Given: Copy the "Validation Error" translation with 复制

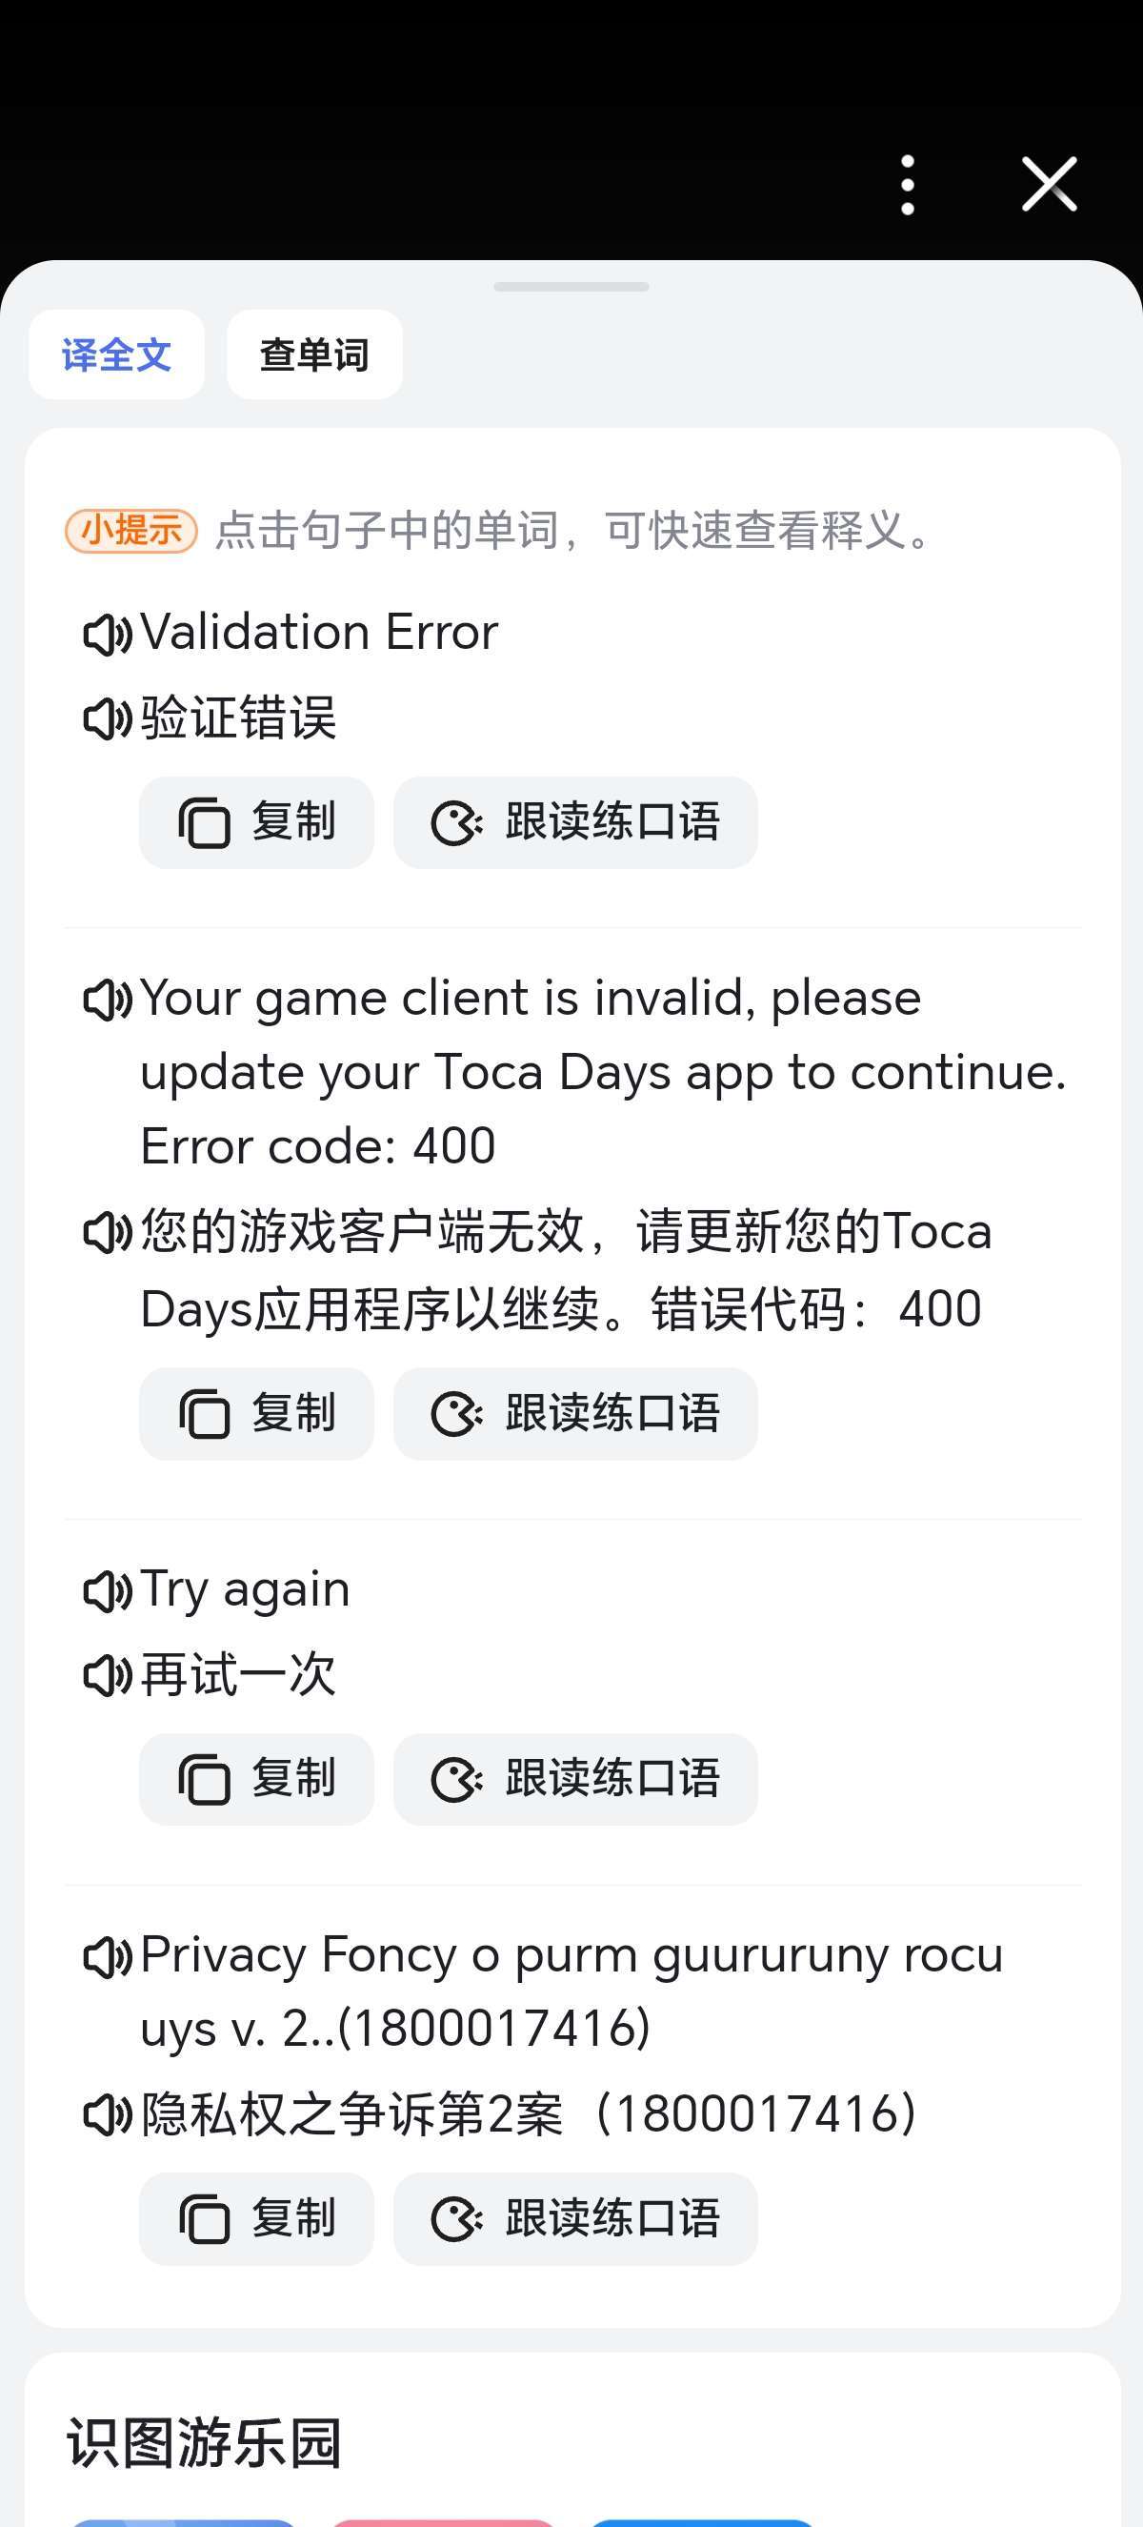Looking at the screenshot, I should point(256,822).
